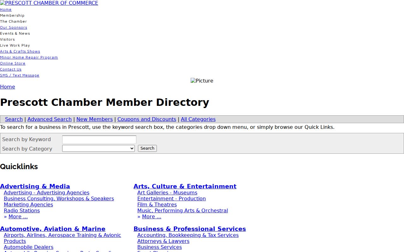Open Business & Professional Services heading
Viewport: 404px width, 252px height.
tap(190, 229)
